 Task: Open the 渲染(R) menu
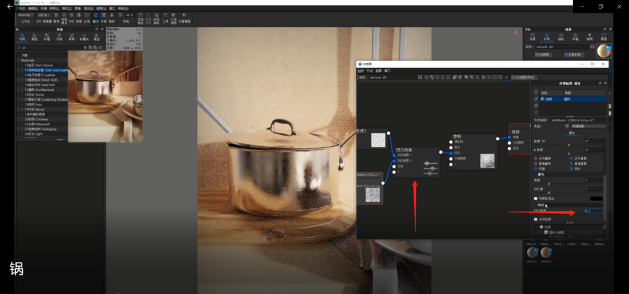click(89, 8)
